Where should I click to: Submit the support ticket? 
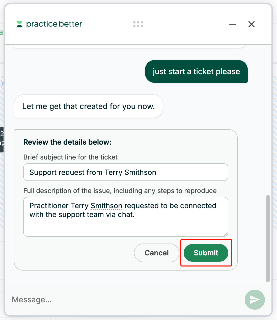(x=206, y=253)
